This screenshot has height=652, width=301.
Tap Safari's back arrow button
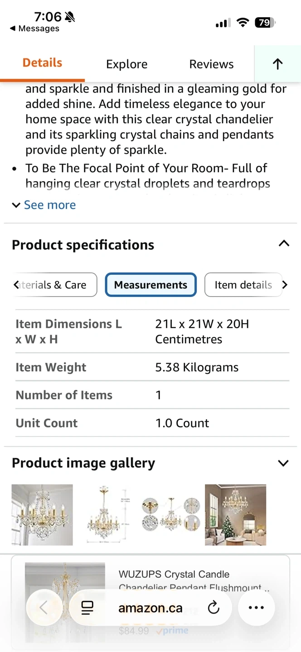[x=44, y=608]
